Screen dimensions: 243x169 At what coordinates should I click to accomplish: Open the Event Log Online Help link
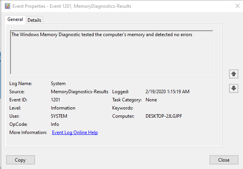point(75,132)
